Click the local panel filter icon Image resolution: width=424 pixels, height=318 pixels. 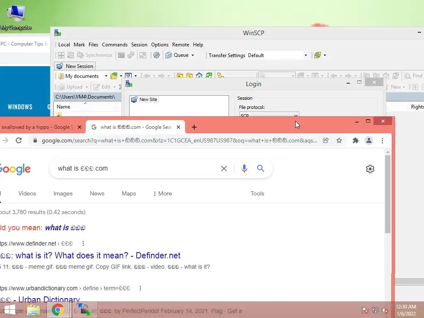[128, 76]
